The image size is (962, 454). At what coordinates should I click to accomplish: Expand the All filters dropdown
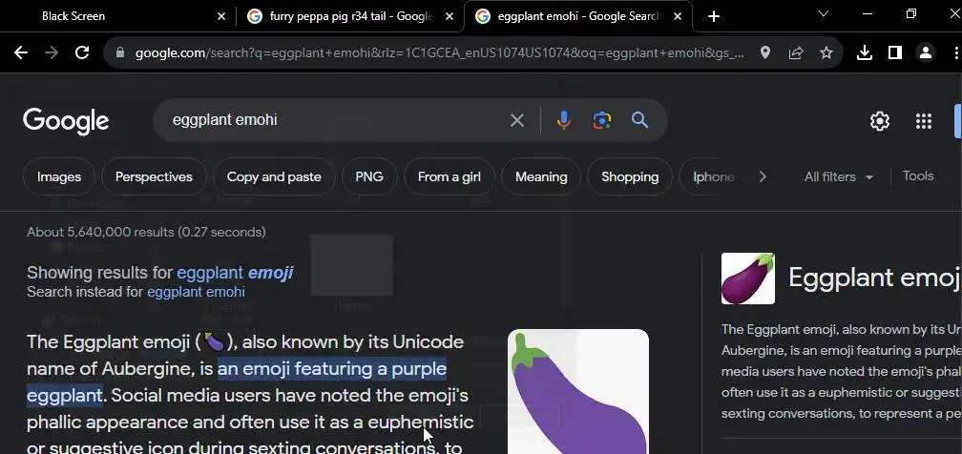click(839, 177)
